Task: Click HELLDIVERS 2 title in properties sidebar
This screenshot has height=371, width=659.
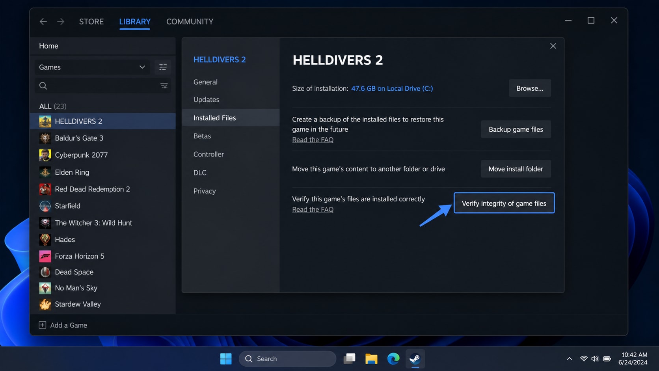Action: coord(220,60)
